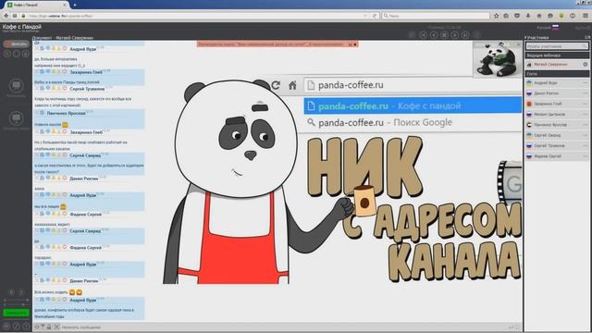Click the participant search field
The width and height of the screenshot is (592, 333).
point(557,46)
